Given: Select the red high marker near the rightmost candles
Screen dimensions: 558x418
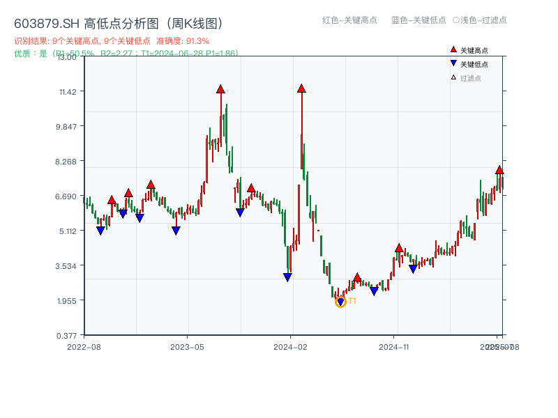Looking at the screenshot, I should pos(499,169).
